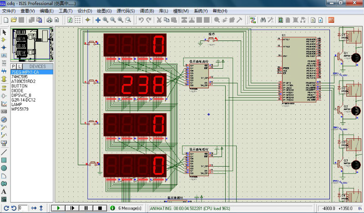This screenshot has height=213, width=364.
Task: Open the 调试(B) debug menu
Action: pos(147,11)
